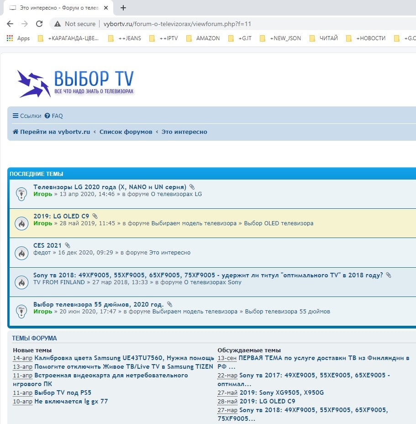The image size is (416, 424).
Task: Open Не включается lg gx 77 topic
Action: tap(71, 401)
